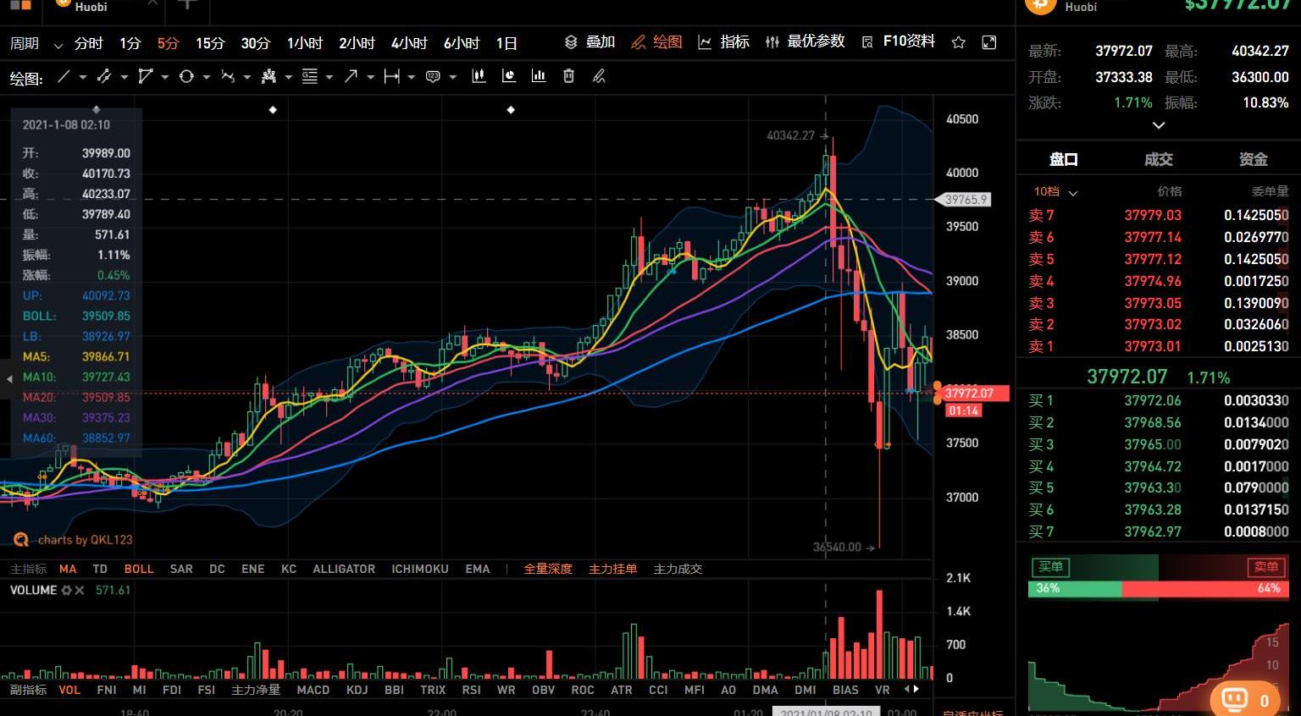Viewport: 1301px width, 716px height.
Task: Remove the VOLUME indicator with the X icon
Action: coord(80,590)
